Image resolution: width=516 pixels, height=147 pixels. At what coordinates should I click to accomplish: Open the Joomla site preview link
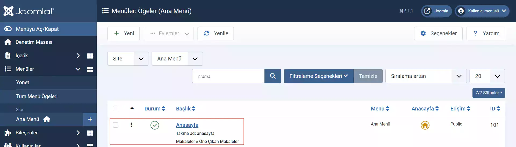tap(436, 11)
